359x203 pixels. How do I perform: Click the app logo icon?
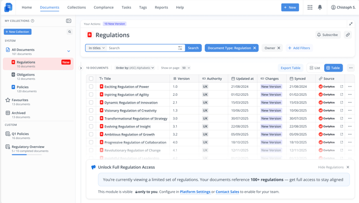click(8, 7)
